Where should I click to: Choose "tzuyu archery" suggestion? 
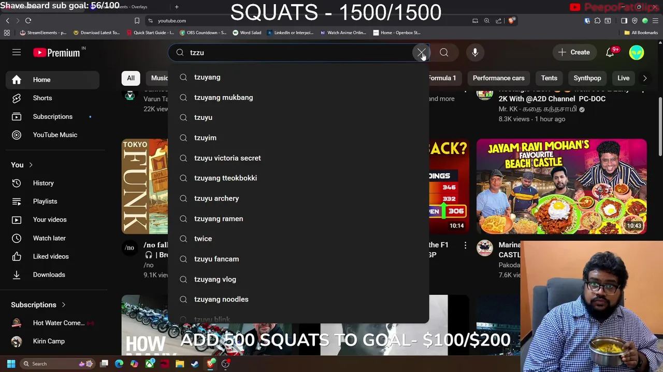[x=298, y=198]
